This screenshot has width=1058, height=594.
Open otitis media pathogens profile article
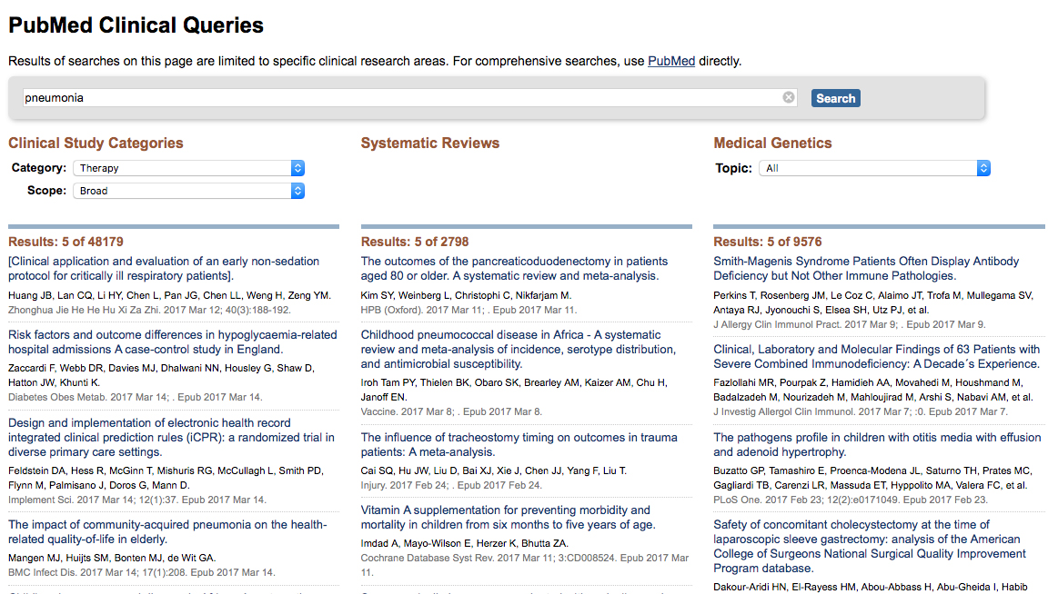point(877,444)
